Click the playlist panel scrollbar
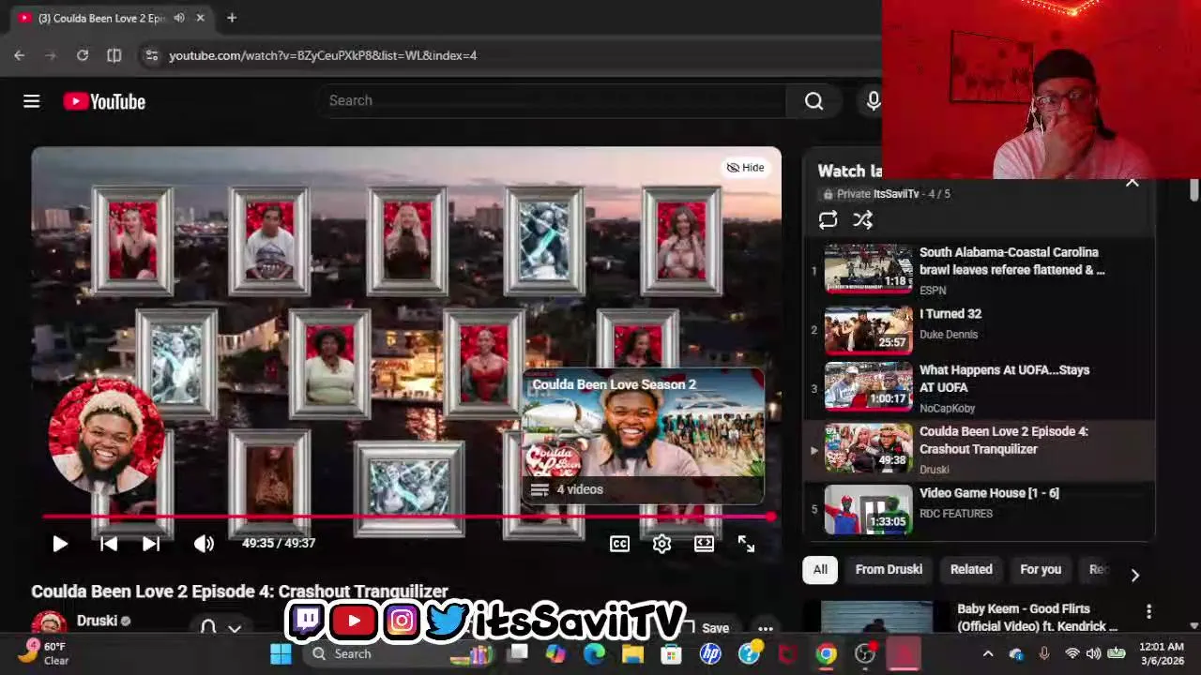This screenshot has height=675, width=1201. pos(1193,189)
